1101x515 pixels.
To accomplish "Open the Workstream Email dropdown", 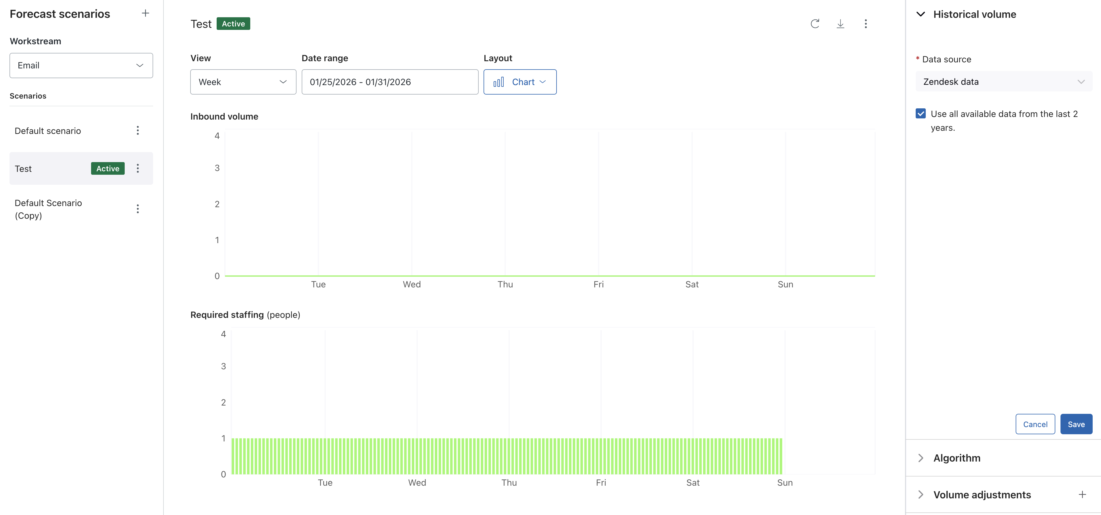I will 81,66.
